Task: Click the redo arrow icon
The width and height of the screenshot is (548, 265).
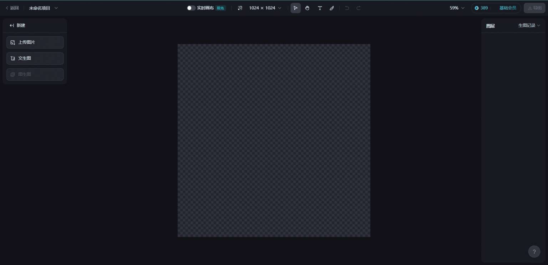Action: 359,8
